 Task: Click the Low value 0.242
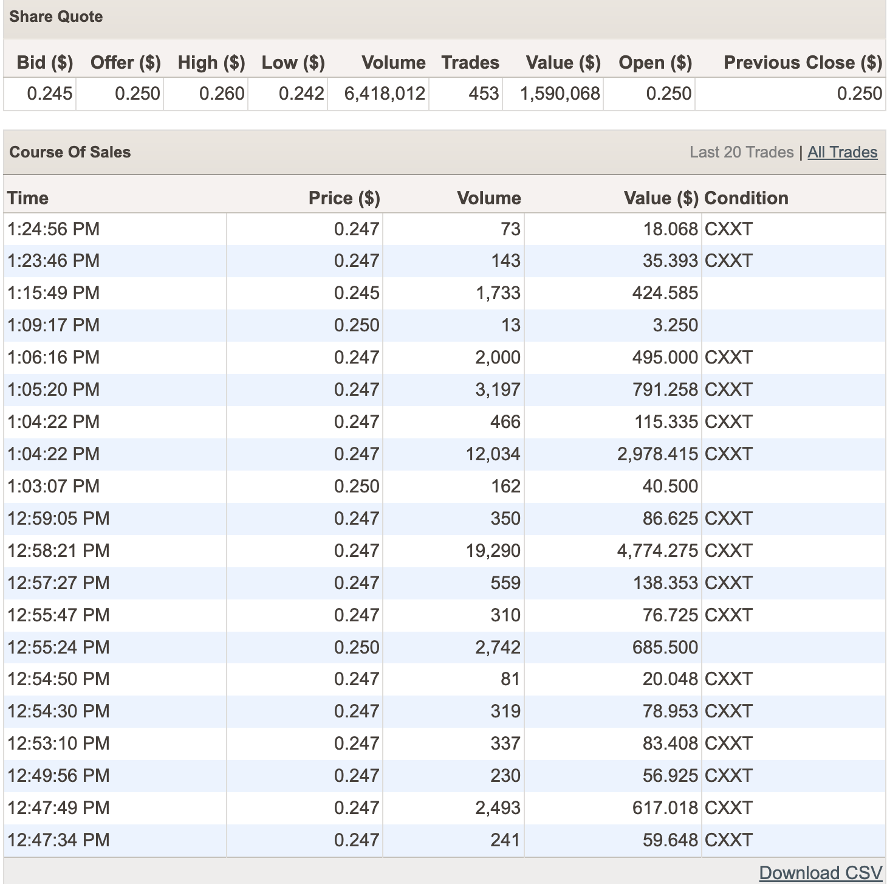tap(301, 94)
